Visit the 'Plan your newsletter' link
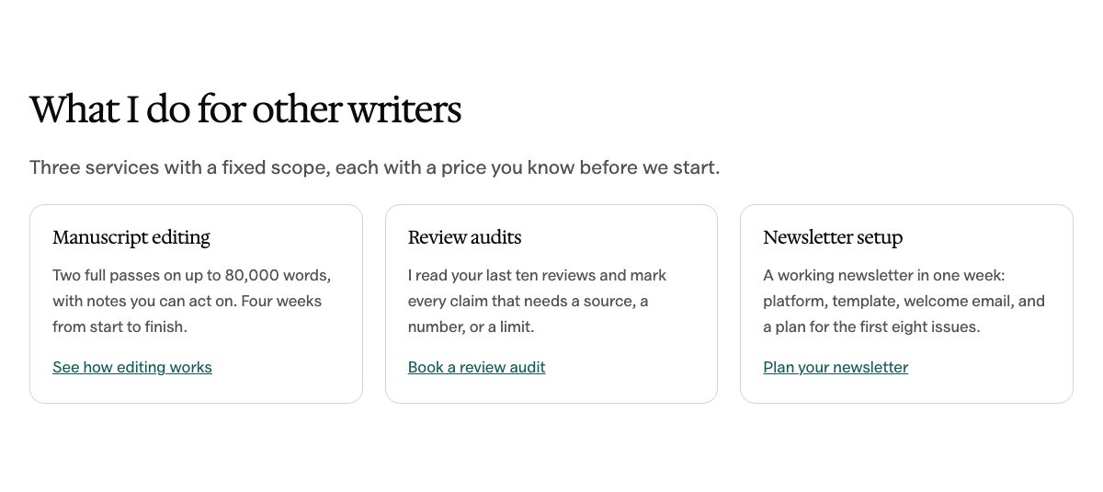The image size is (1103, 492). tap(836, 367)
